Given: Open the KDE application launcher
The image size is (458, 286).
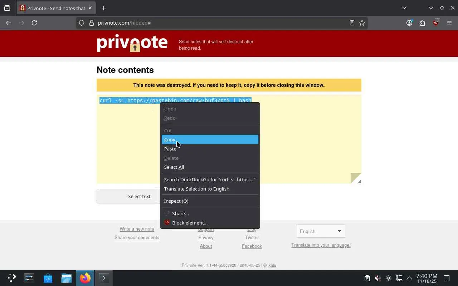Looking at the screenshot, I should tap(12, 278).
